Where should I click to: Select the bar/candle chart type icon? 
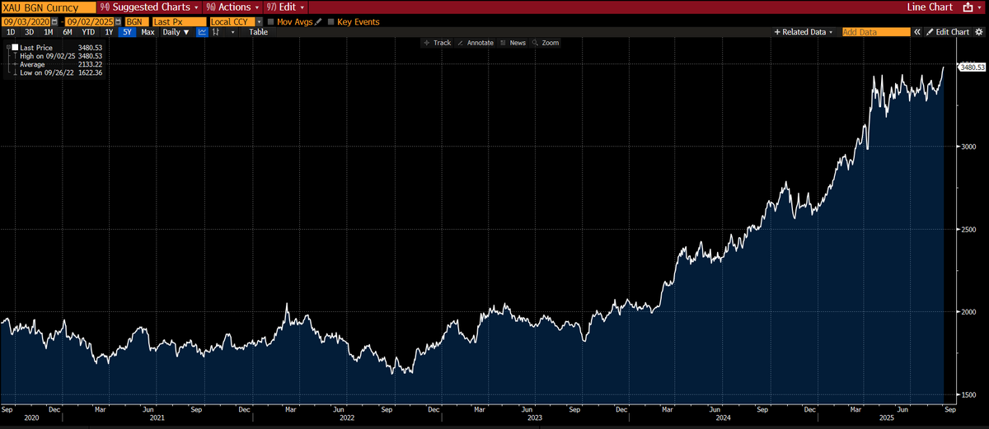pyautogui.click(x=216, y=32)
